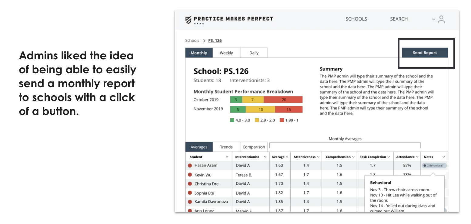Viewport: 471px width, 224px height.
Task: Expand the Student column sort dropdown
Action: 227,157
